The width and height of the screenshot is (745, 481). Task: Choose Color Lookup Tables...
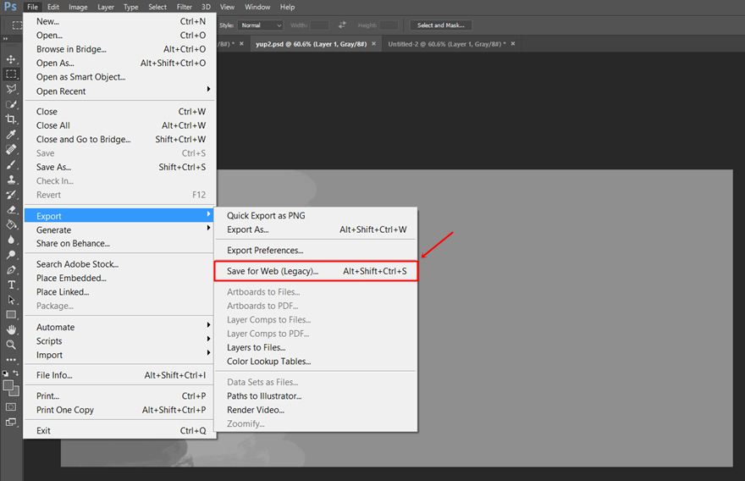click(316, 362)
